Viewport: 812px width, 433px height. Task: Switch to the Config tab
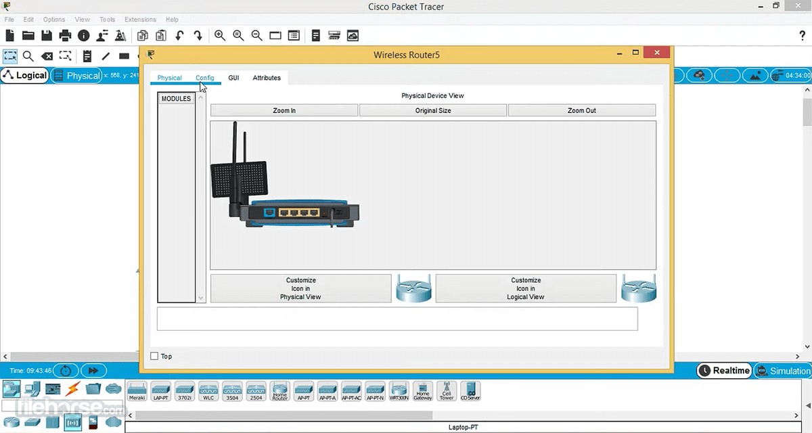pos(205,78)
